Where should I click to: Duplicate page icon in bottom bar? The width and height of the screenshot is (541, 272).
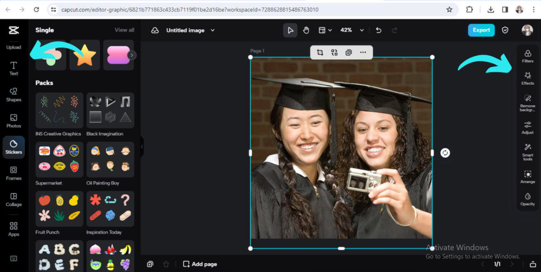point(150,264)
